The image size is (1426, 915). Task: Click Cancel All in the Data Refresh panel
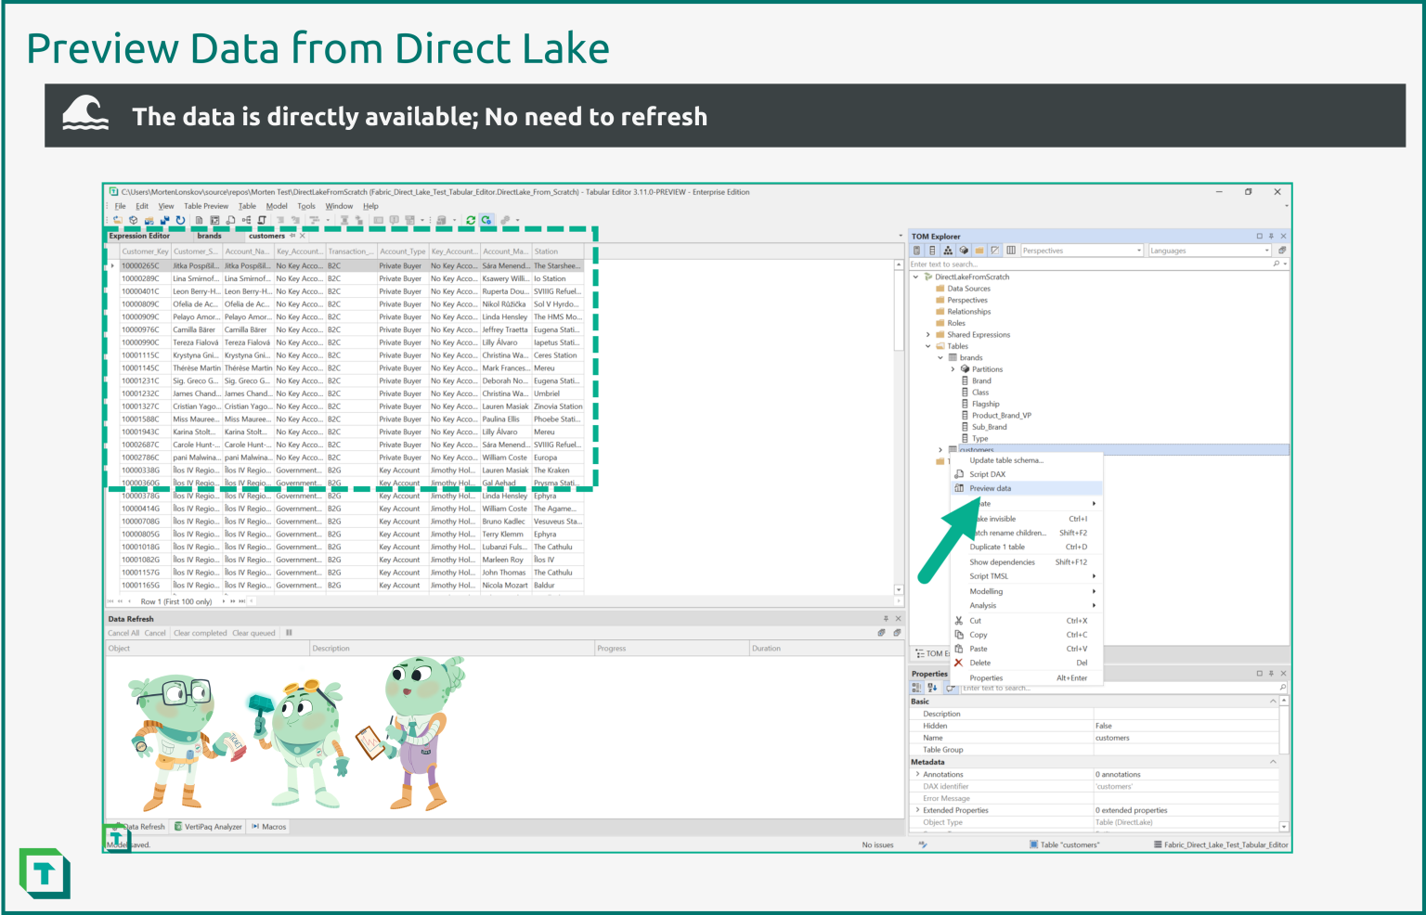click(123, 632)
